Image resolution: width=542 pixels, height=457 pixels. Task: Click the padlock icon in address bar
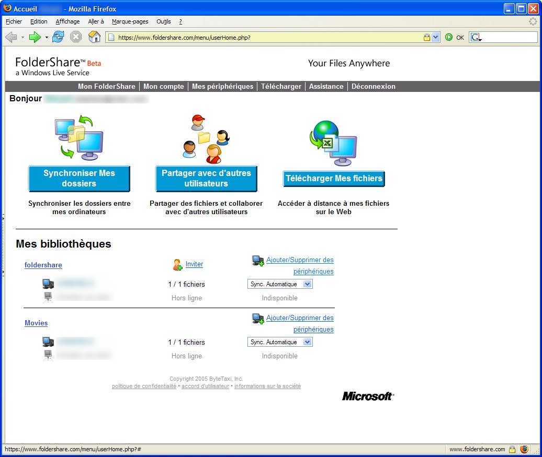coord(427,37)
